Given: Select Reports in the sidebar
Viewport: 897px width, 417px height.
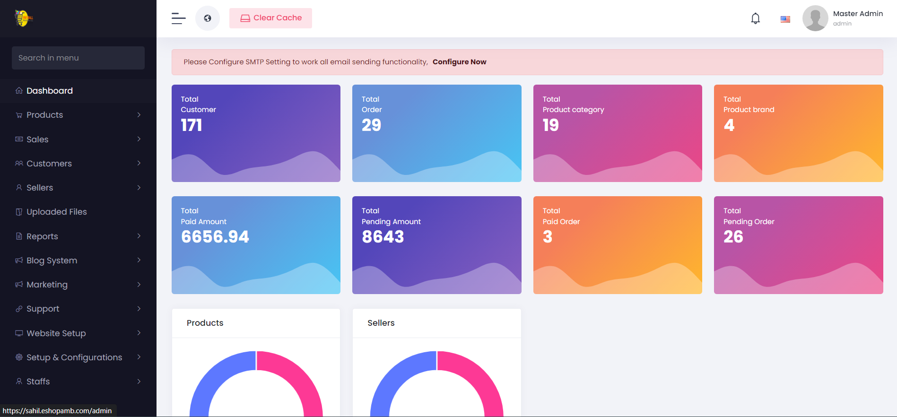Looking at the screenshot, I should [42, 236].
